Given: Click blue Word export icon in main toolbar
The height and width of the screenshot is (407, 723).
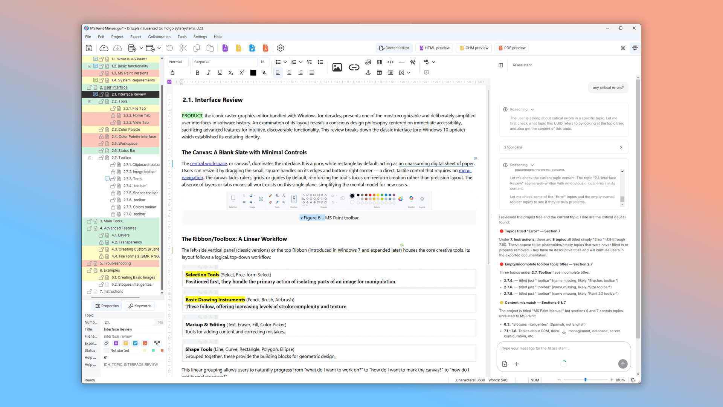Looking at the screenshot, I should [x=252, y=48].
